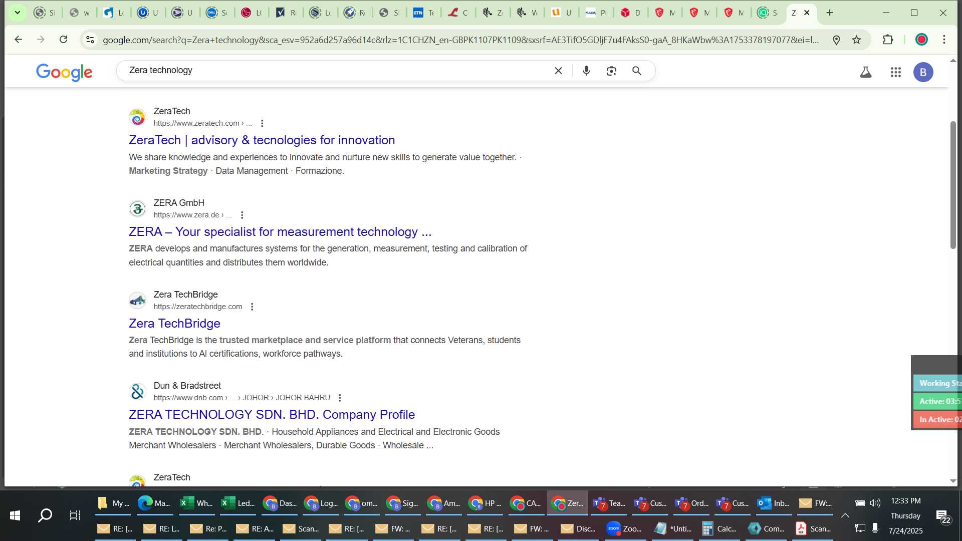This screenshot has height=541, width=962.
Task: Click the Dun & Bradstreet site favicon
Action: click(137, 392)
